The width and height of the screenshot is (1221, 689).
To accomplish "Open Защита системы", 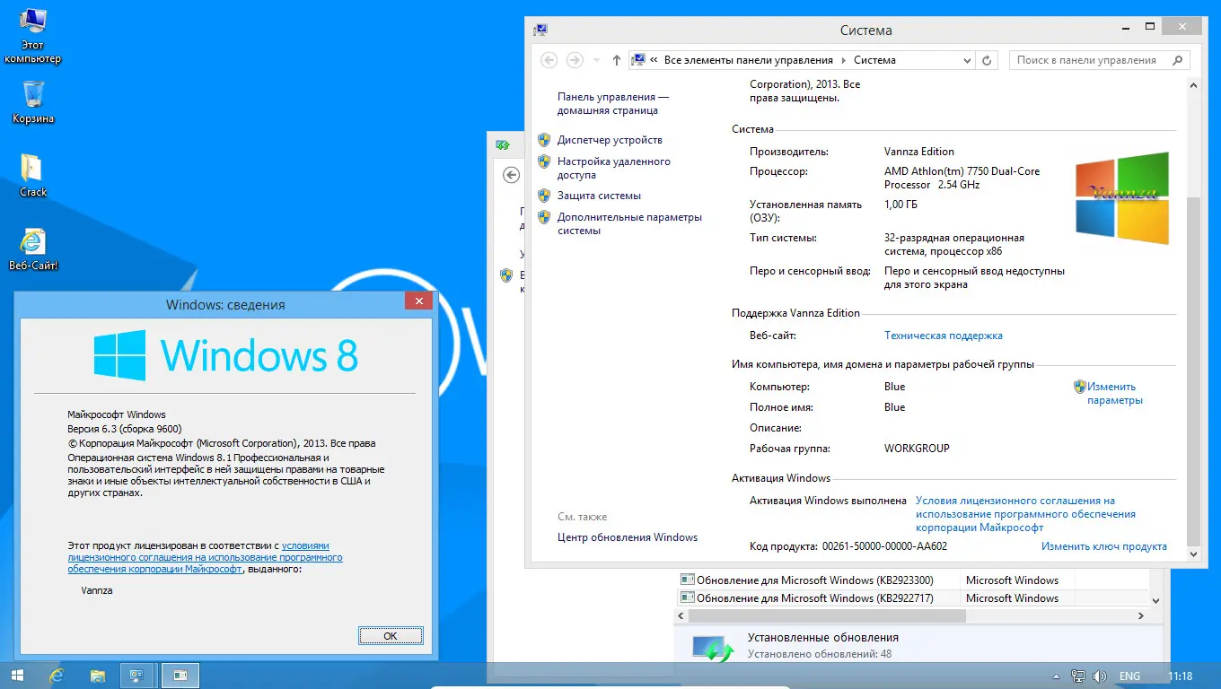I will click(x=599, y=196).
